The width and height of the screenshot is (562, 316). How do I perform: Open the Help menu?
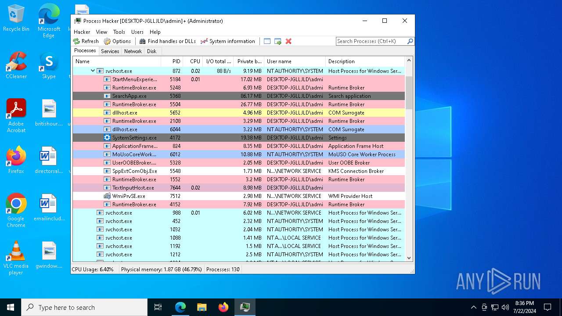point(155,32)
